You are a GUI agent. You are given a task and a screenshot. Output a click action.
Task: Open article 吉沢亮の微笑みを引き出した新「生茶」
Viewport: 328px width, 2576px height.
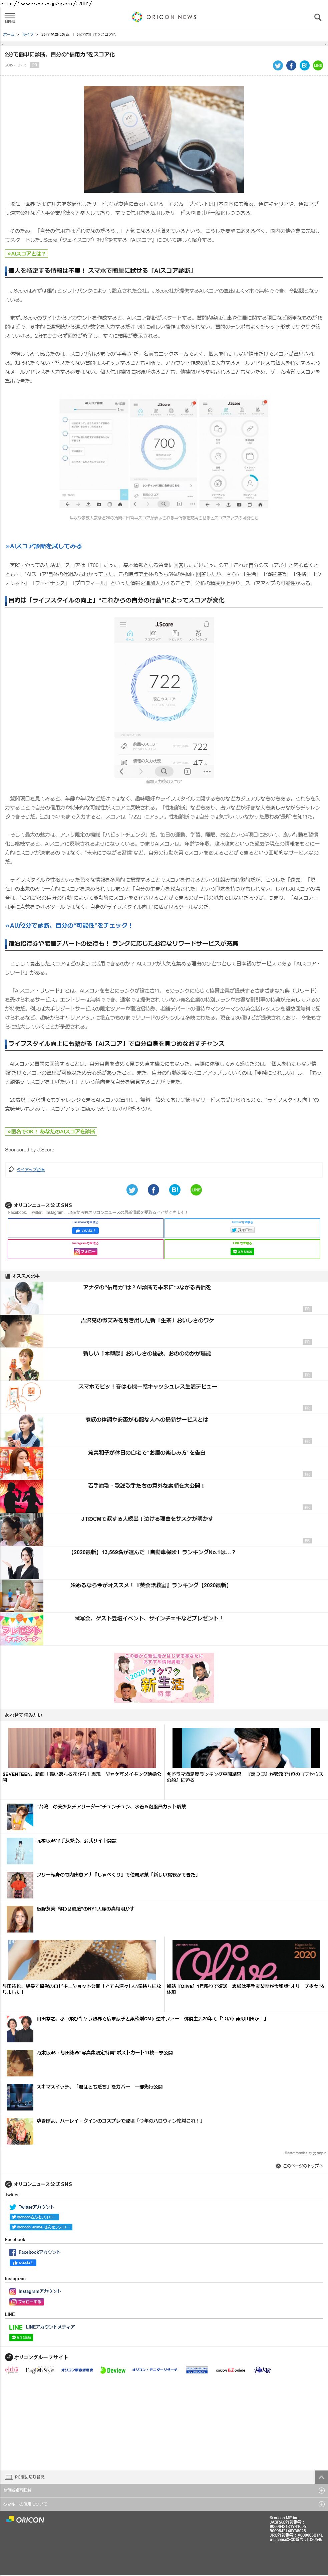147,1320
